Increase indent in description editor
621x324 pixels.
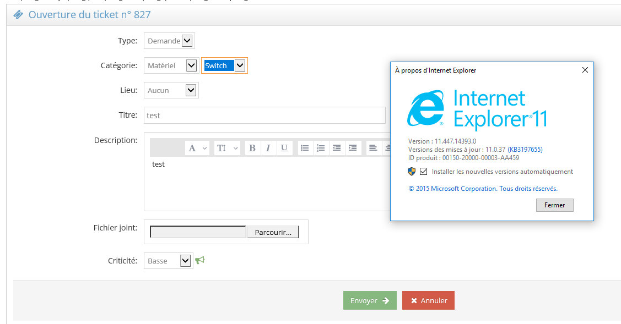tap(353, 149)
